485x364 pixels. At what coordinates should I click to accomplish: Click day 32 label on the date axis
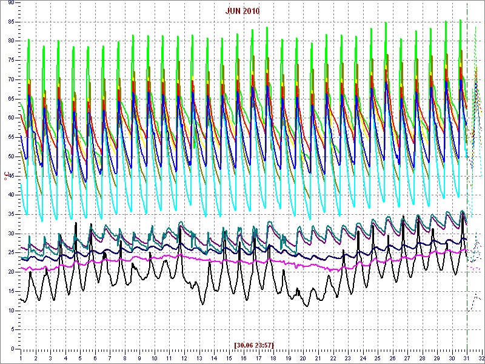481,358
